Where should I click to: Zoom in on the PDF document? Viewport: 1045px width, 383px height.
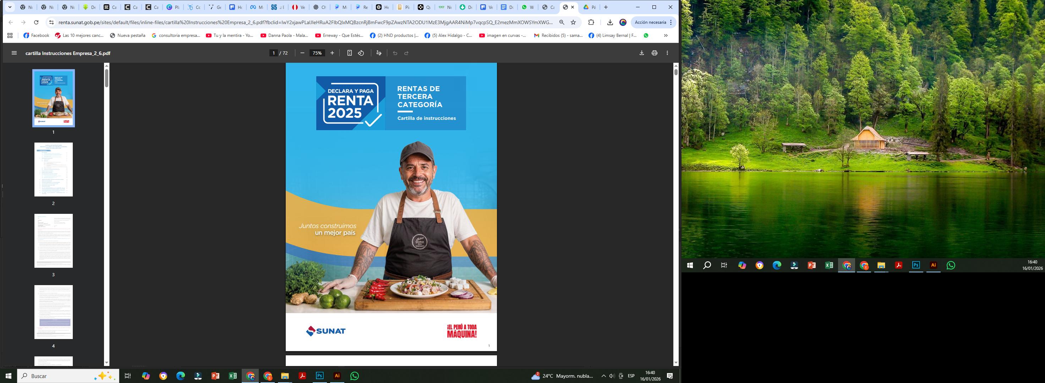click(x=332, y=53)
